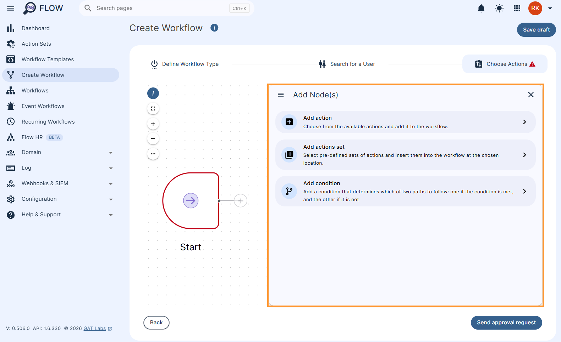Click the Webhooks icon in sidebar
This screenshot has width=561, height=342.
pos(11,183)
